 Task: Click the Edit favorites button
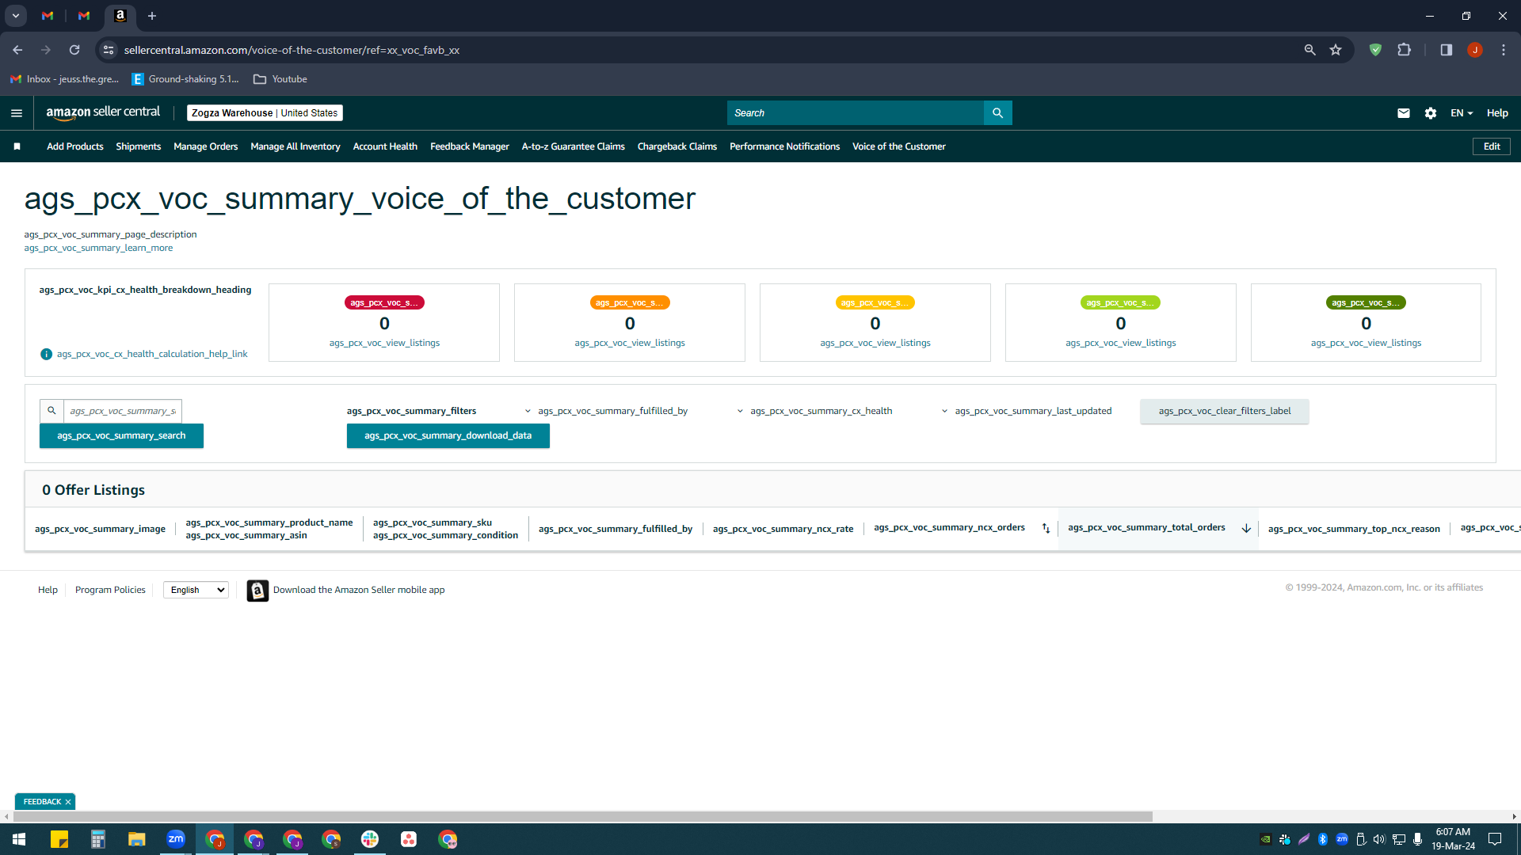tap(1492, 146)
